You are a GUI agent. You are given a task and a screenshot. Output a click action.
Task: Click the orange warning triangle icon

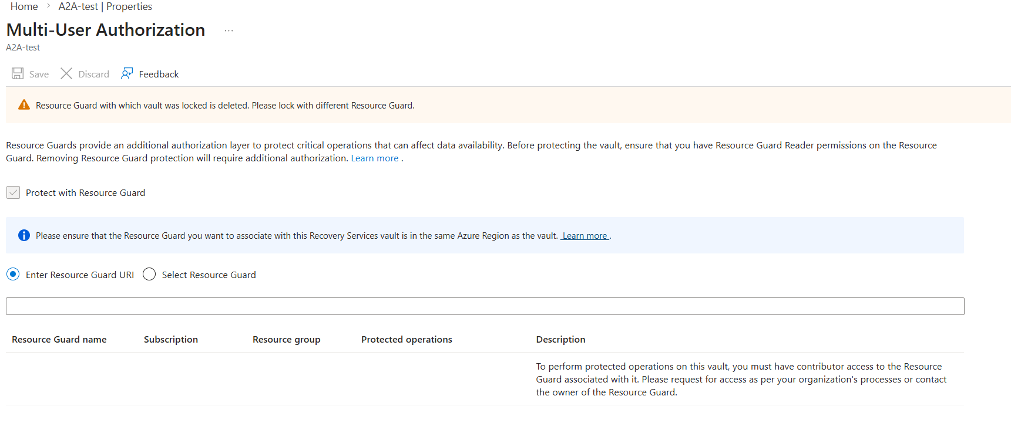click(24, 106)
